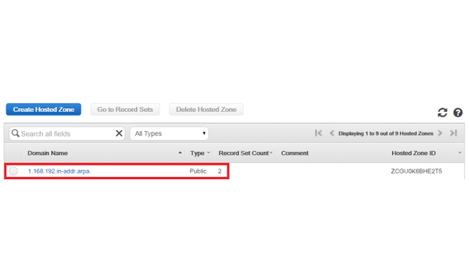
Task: Clear the search field with X icon
Action: coord(119,133)
